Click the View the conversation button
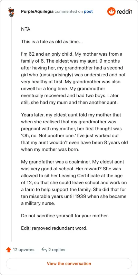138x275 pixels. tap(69, 263)
